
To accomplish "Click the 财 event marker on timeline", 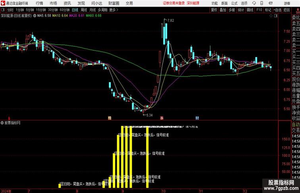I will click(x=197, y=118).
